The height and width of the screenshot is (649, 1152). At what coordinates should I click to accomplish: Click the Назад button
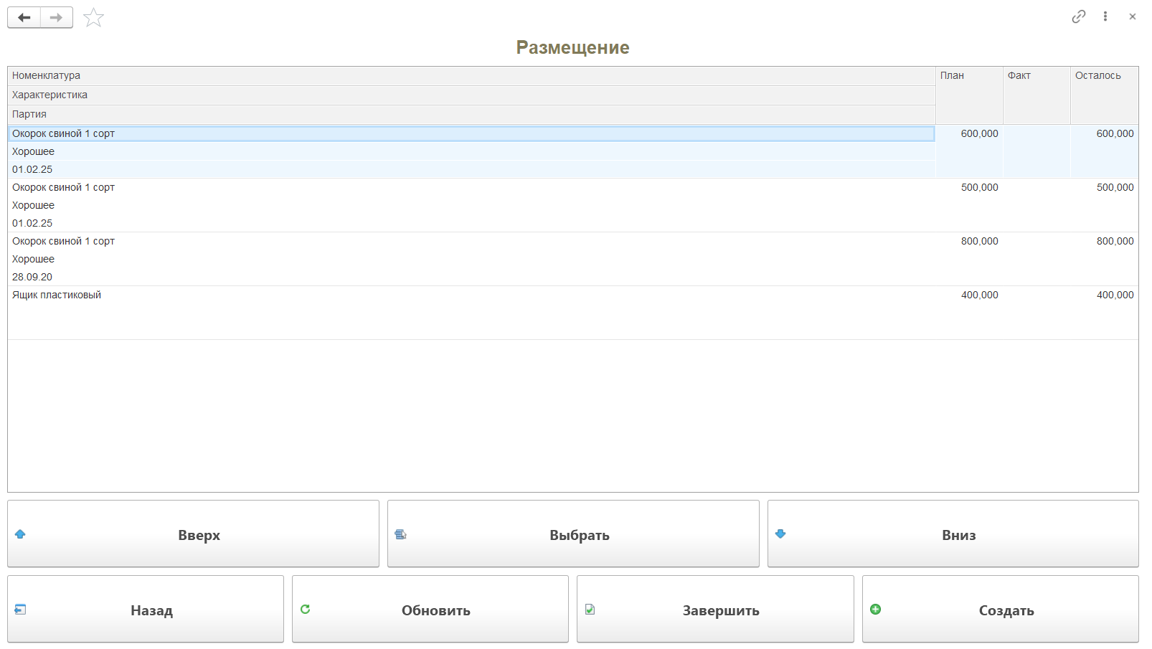146,610
